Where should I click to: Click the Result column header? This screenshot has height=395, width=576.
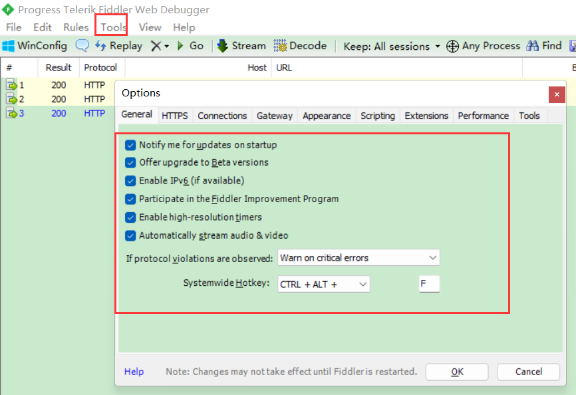pos(59,68)
